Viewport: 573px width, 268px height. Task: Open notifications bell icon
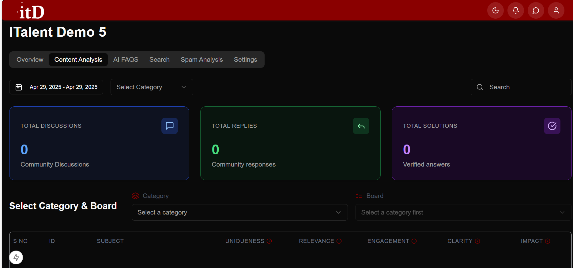coord(515,11)
